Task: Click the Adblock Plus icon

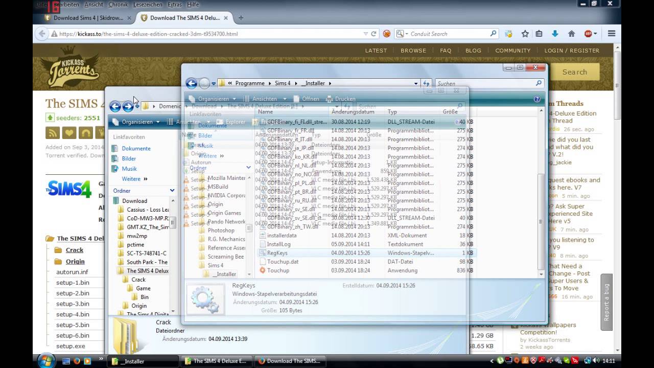Action: [588, 34]
